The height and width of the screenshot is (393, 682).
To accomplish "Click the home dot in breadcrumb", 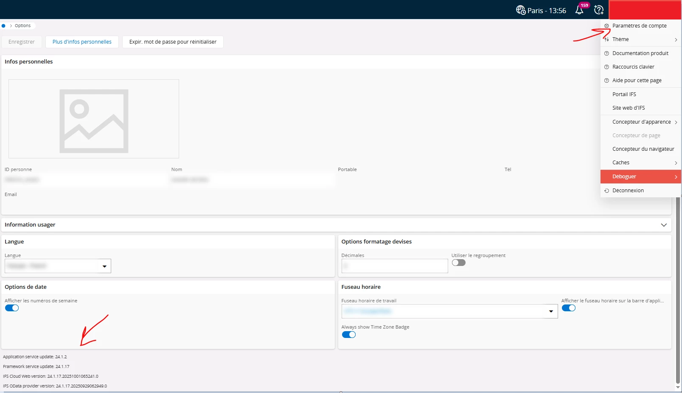I will (3, 26).
